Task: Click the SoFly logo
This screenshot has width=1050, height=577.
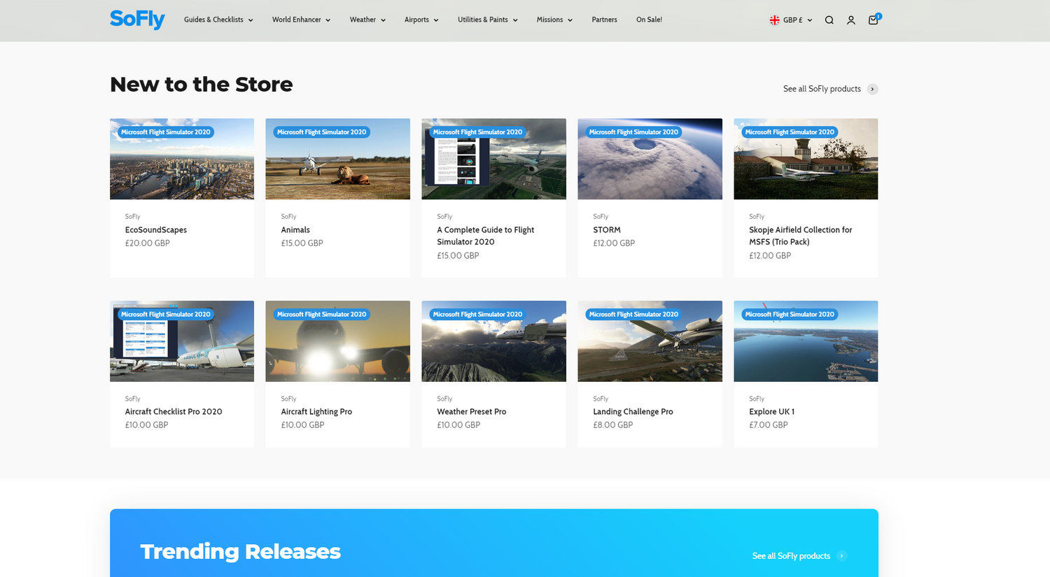Action: pos(137,20)
